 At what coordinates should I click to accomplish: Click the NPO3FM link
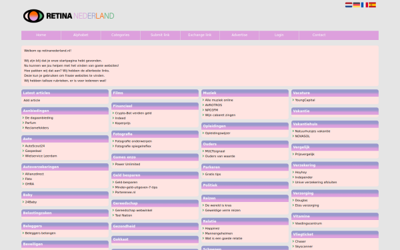[x=211, y=110]
